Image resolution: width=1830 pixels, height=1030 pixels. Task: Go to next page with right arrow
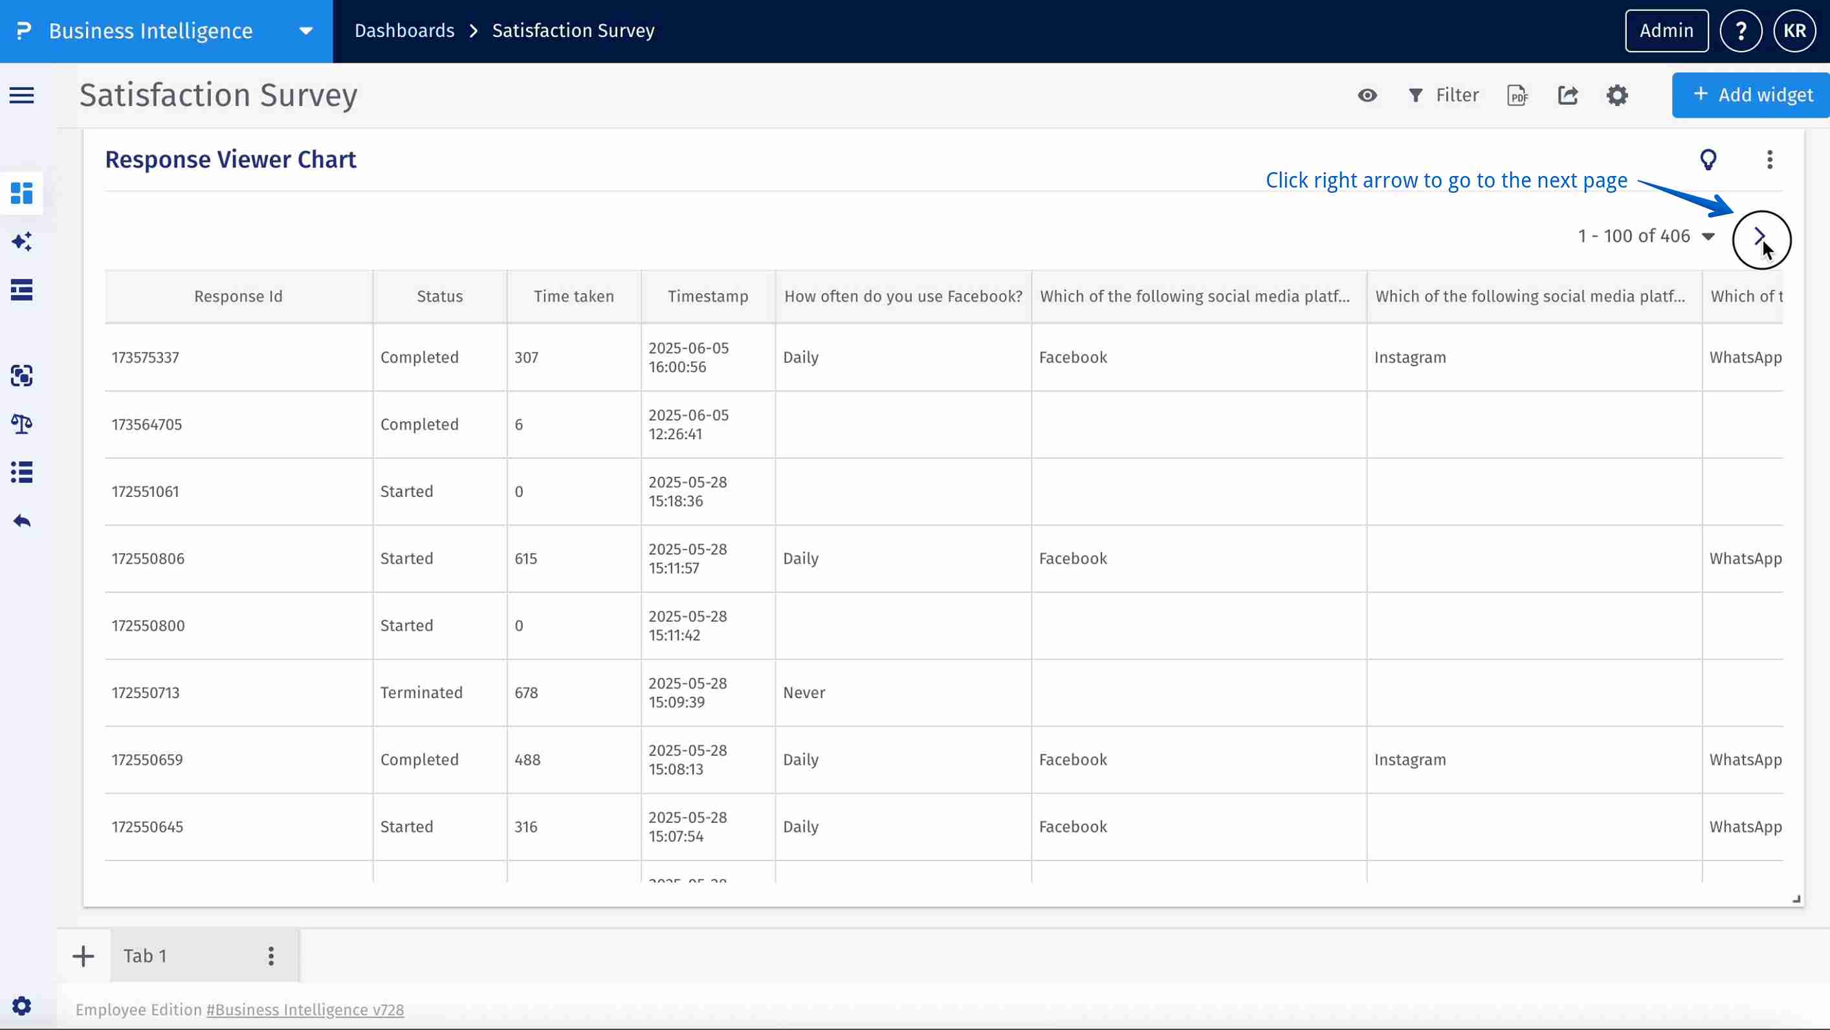1759,238
